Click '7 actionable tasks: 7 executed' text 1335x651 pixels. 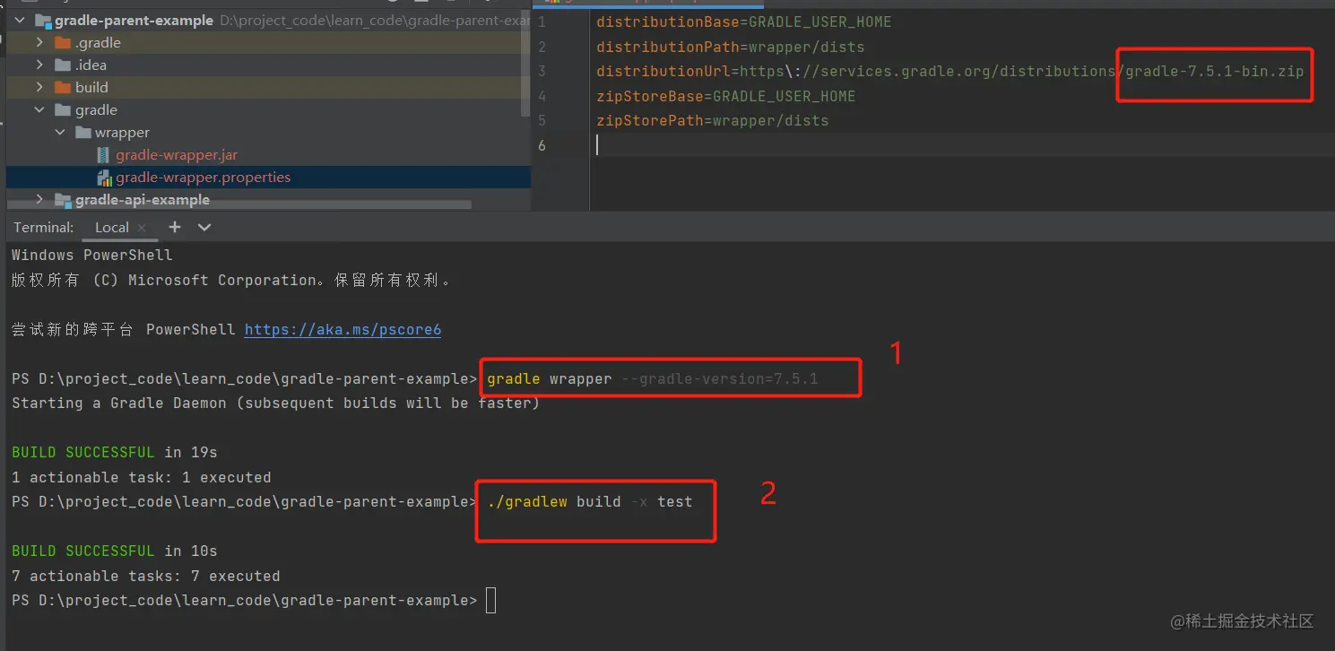(146, 576)
